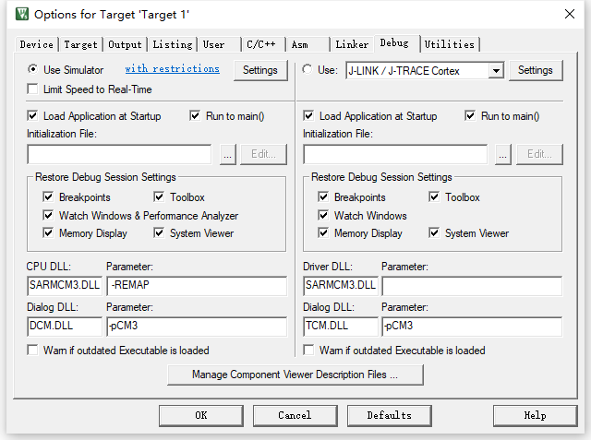Enable hardware-side Warn if outdated Executable

coord(308,350)
